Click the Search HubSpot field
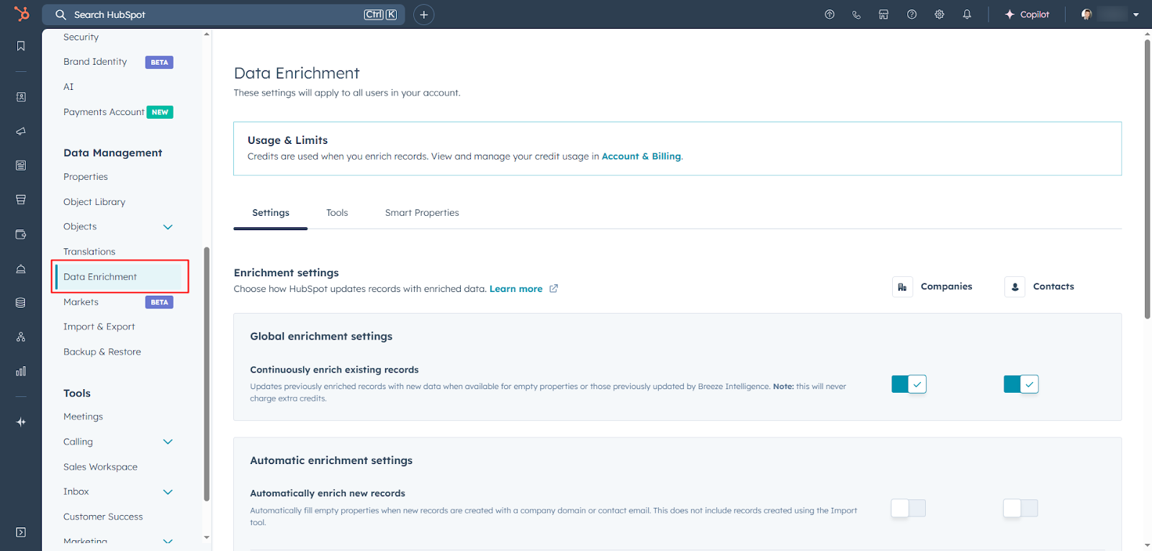Image resolution: width=1152 pixels, height=551 pixels. click(223, 14)
